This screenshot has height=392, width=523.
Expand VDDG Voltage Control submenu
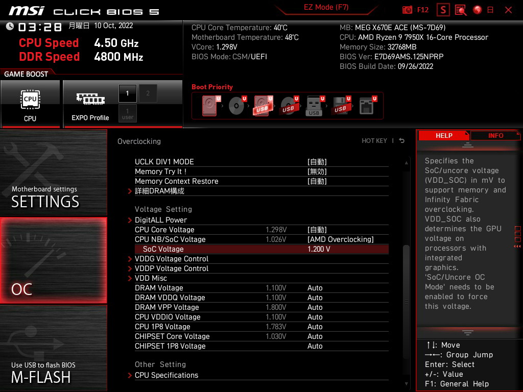pyautogui.click(x=172, y=259)
